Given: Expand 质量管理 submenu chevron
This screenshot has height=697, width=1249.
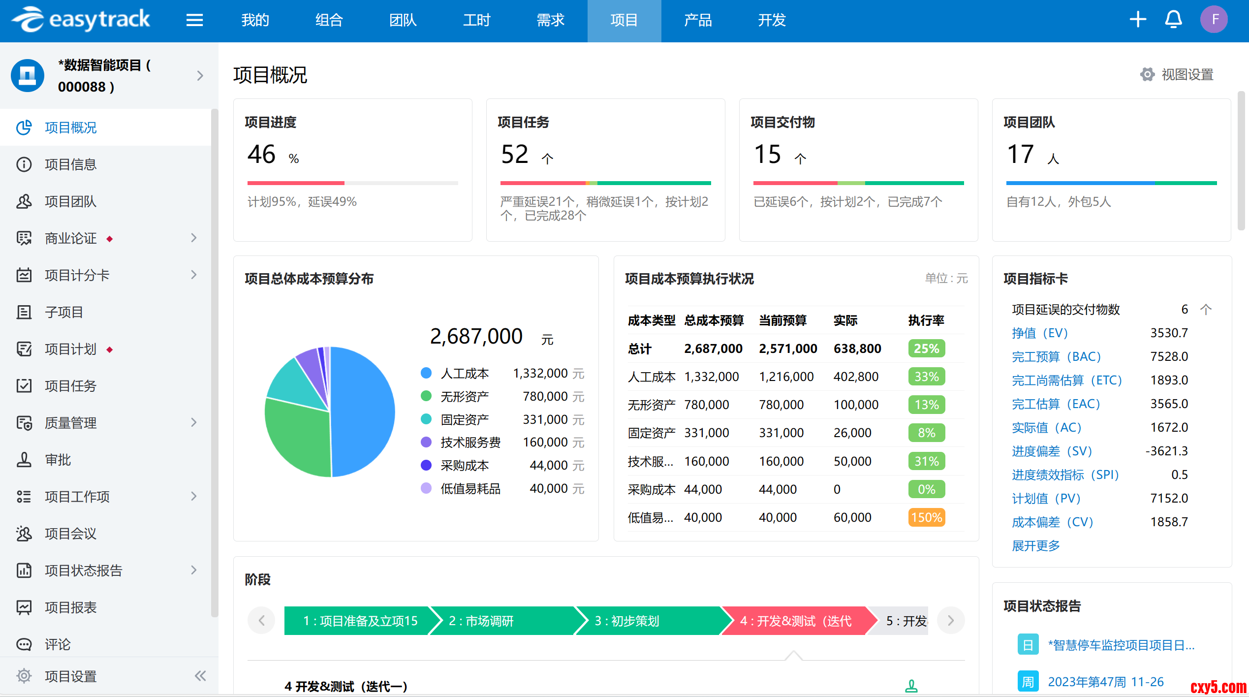Looking at the screenshot, I should (194, 423).
